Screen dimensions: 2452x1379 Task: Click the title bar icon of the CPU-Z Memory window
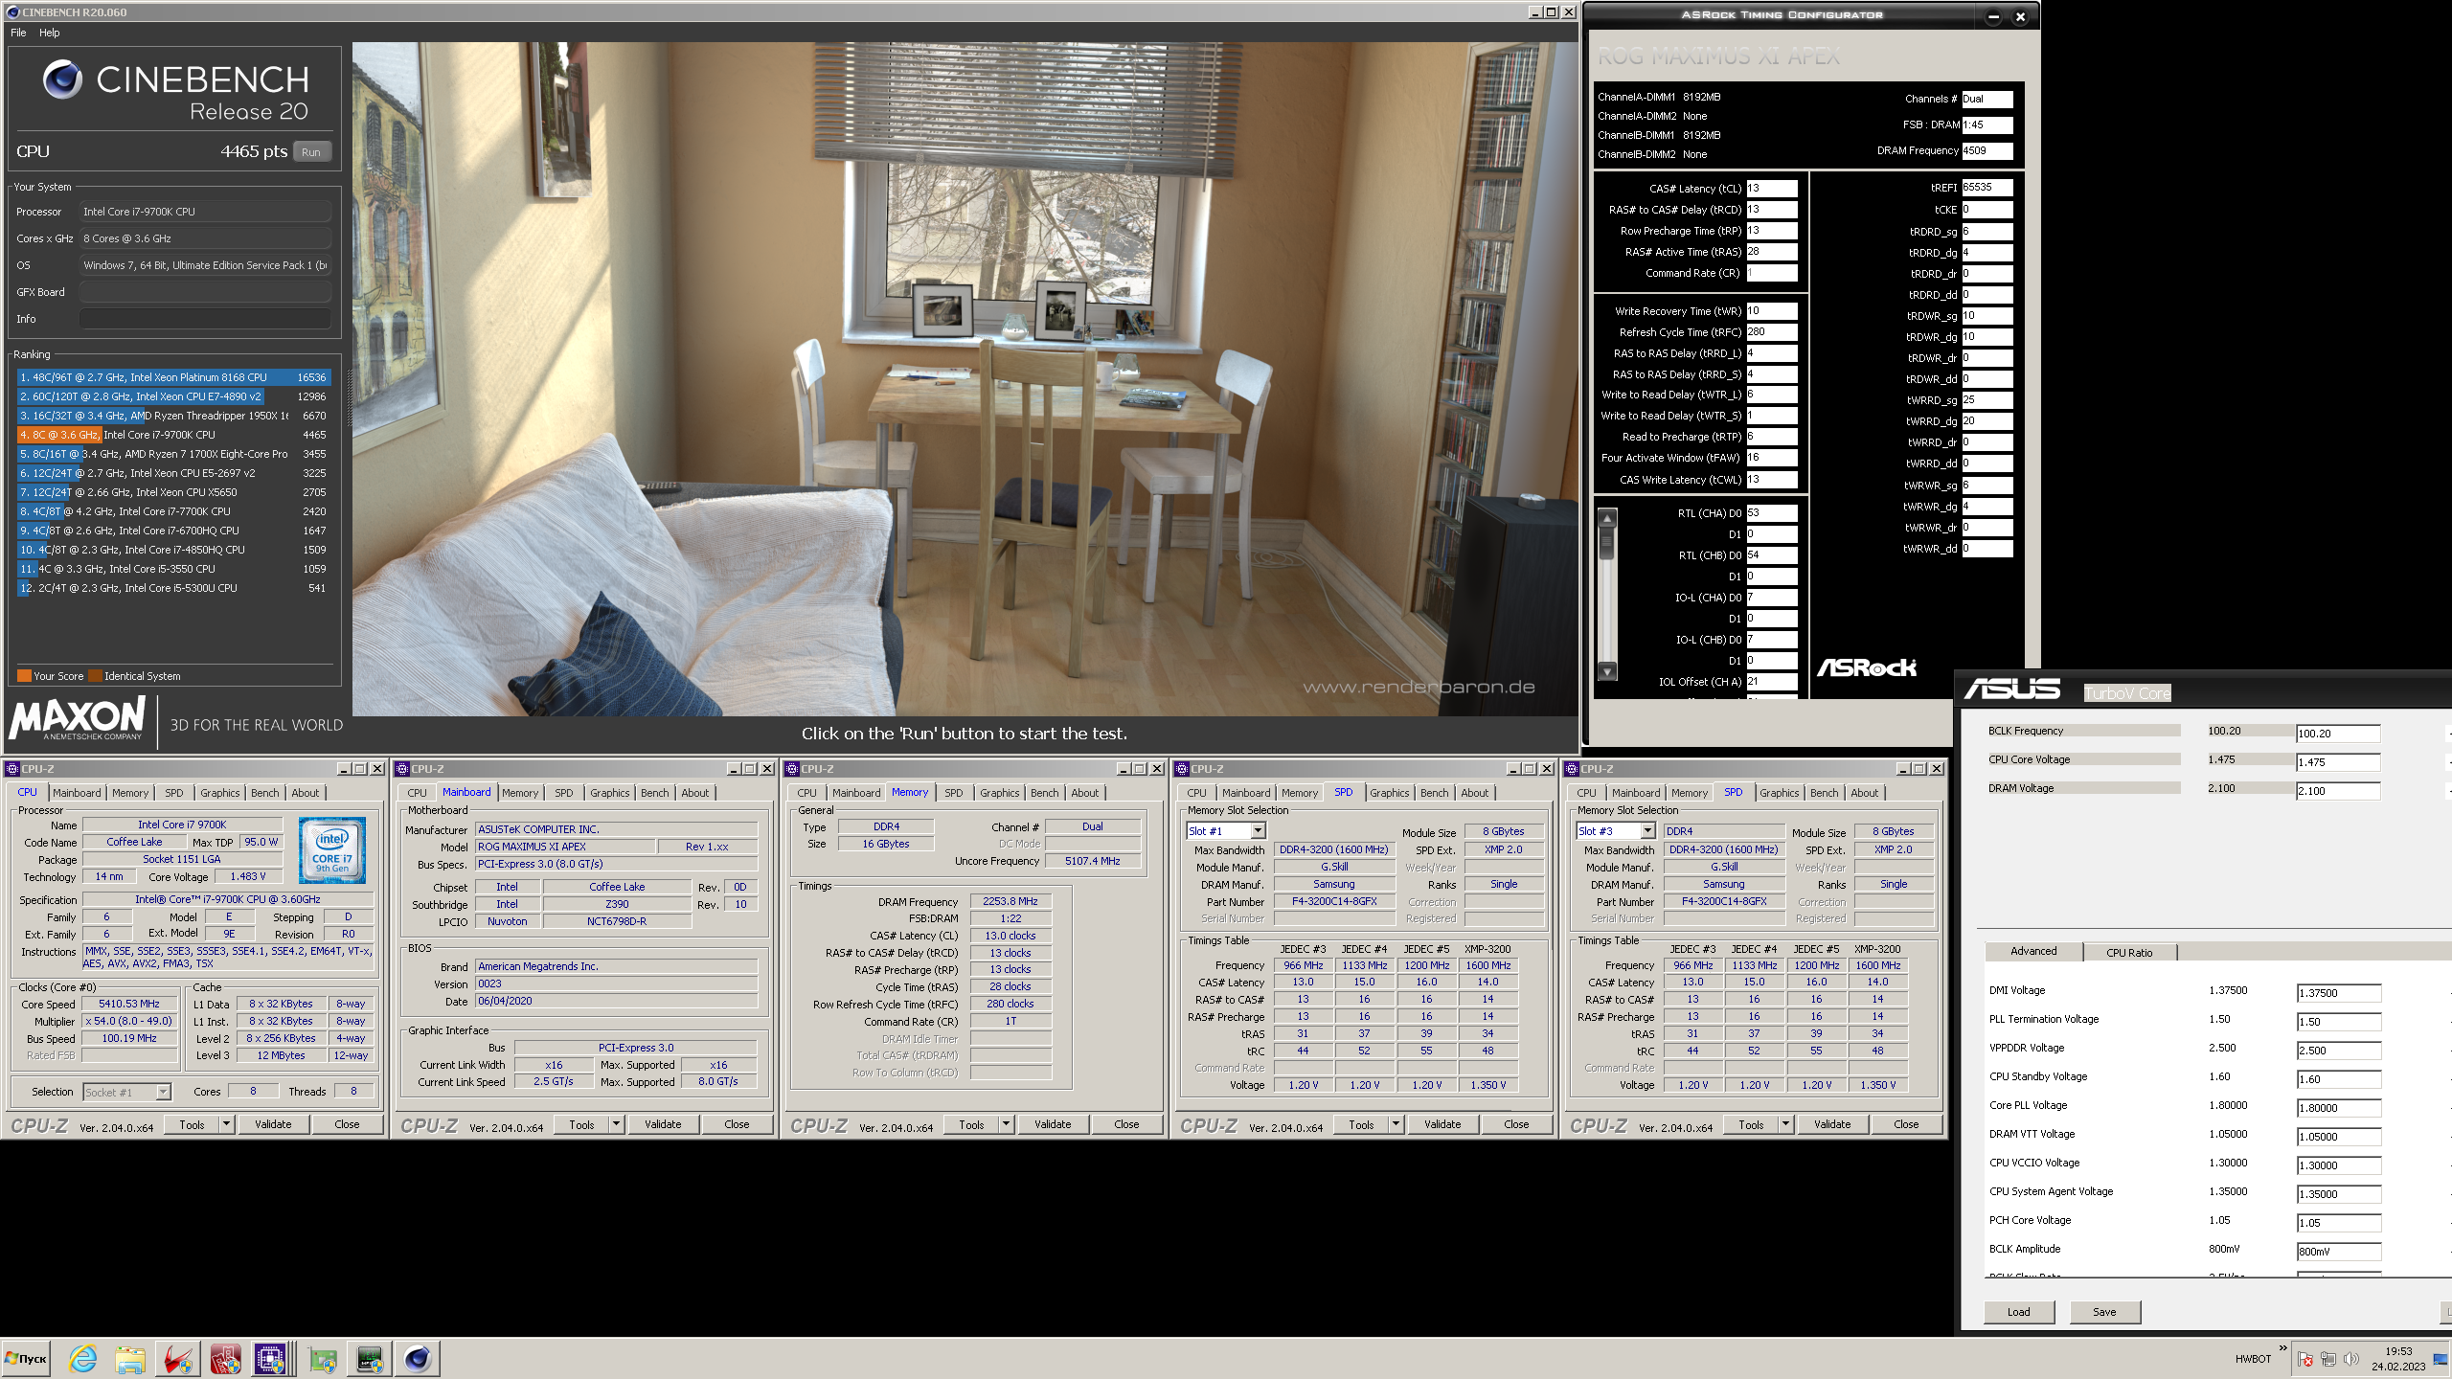(792, 768)
